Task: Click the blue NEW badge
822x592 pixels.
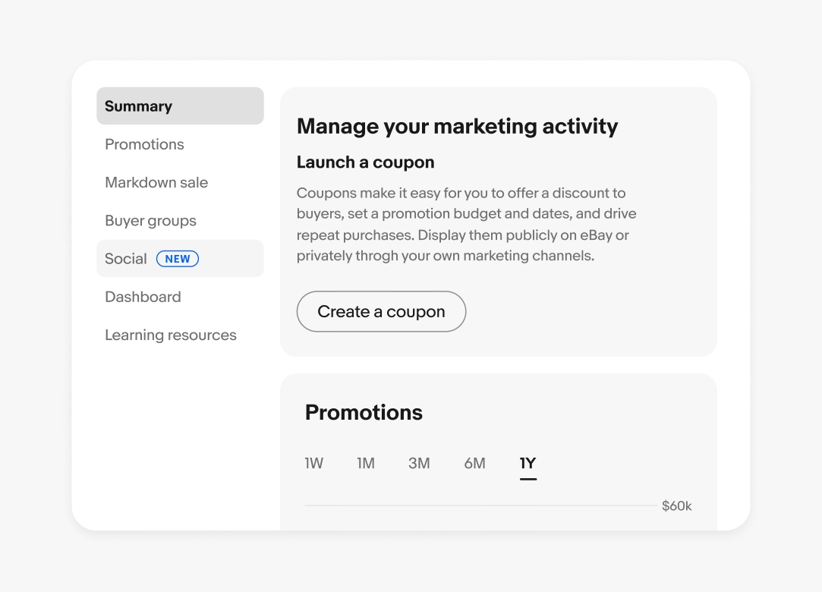Action: pos(178,259)
